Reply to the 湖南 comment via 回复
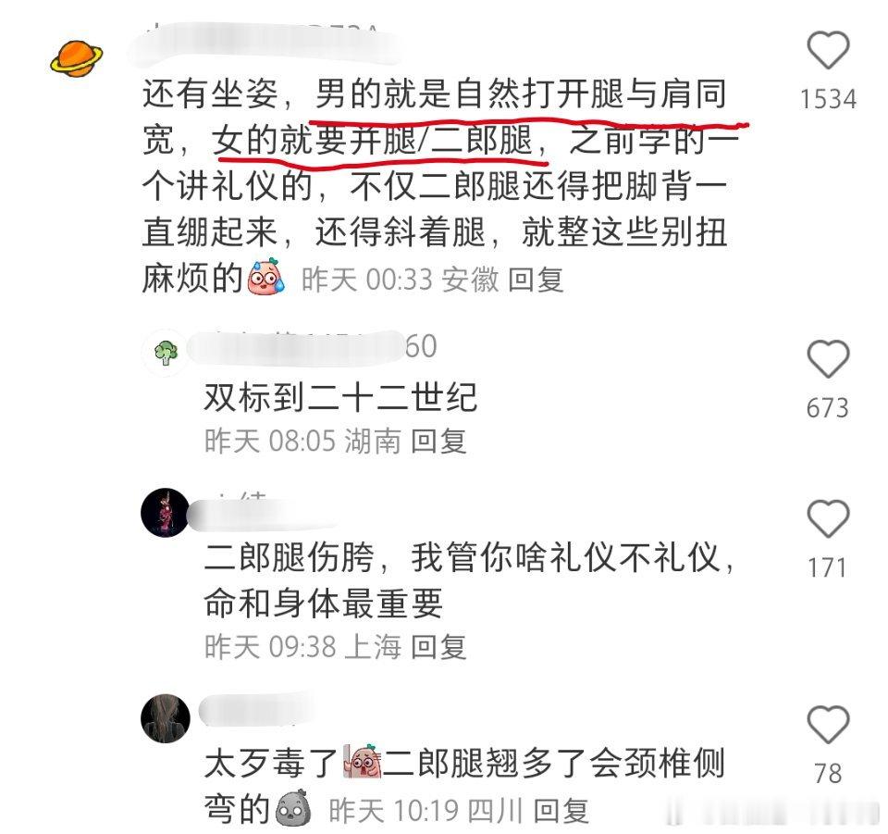 click(438, 441)
